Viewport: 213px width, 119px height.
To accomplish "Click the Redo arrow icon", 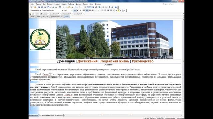I will (80, 7).
